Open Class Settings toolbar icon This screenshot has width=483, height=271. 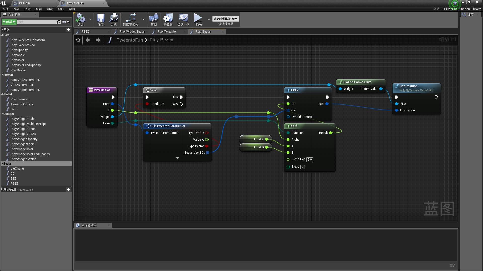168,20
